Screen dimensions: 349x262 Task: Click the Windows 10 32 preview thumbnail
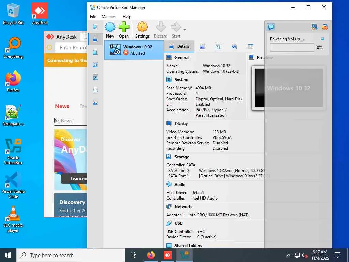pos(288,88)
